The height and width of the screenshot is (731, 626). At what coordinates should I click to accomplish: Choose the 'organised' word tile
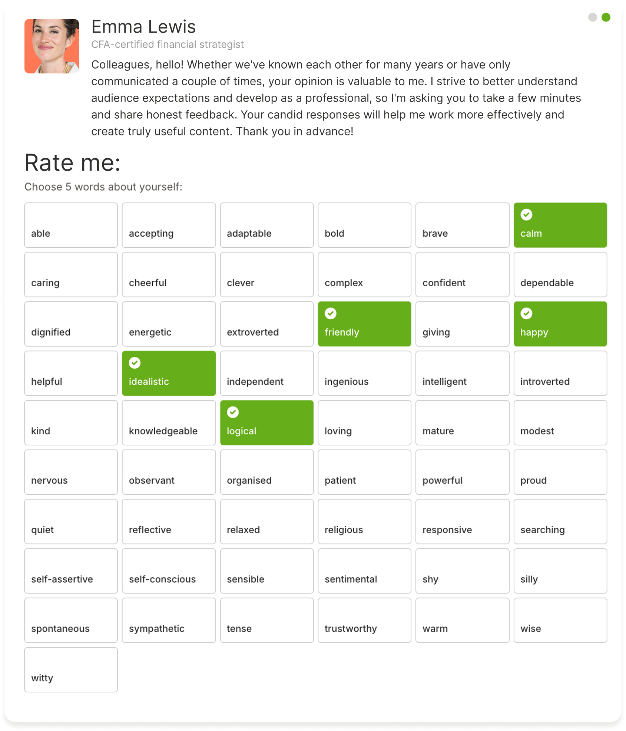(267, 472)
